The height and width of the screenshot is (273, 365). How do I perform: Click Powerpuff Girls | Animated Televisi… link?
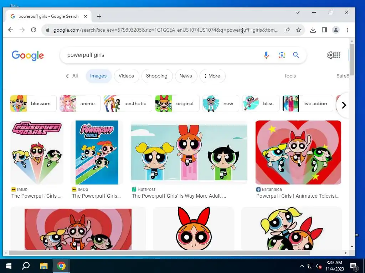coord(298,196)
